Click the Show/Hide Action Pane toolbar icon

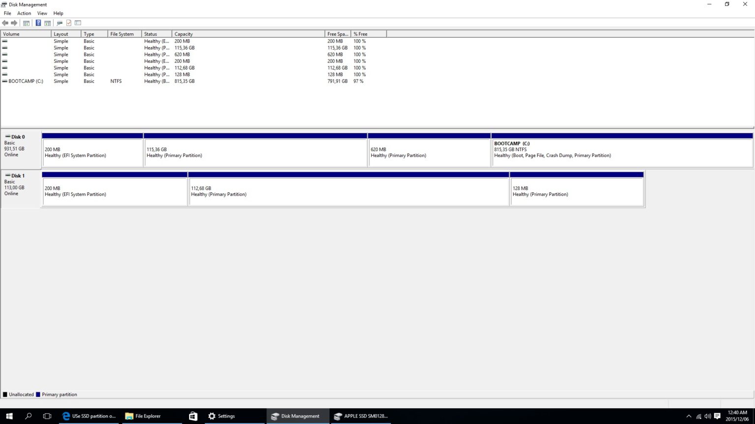pyautogui.click(x=47, y=23)
